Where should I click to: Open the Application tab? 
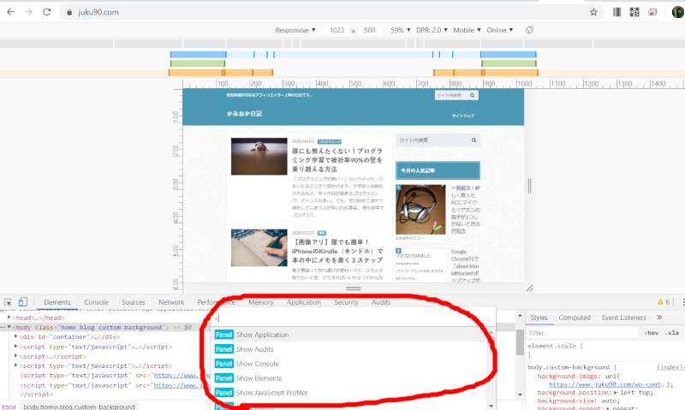tap(304, 302)
